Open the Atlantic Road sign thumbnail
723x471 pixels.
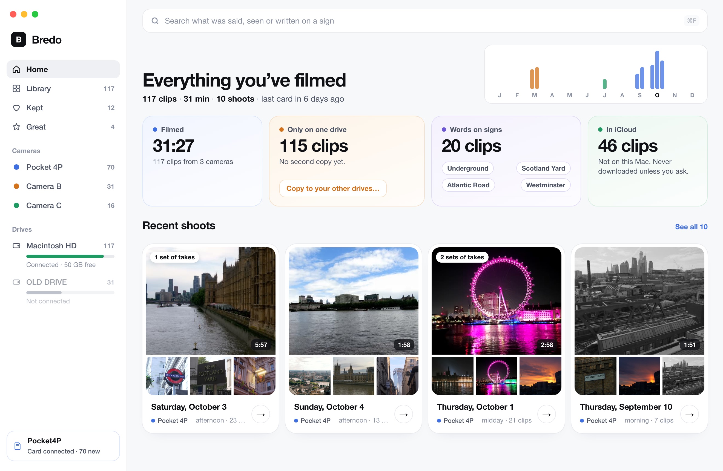595,376
